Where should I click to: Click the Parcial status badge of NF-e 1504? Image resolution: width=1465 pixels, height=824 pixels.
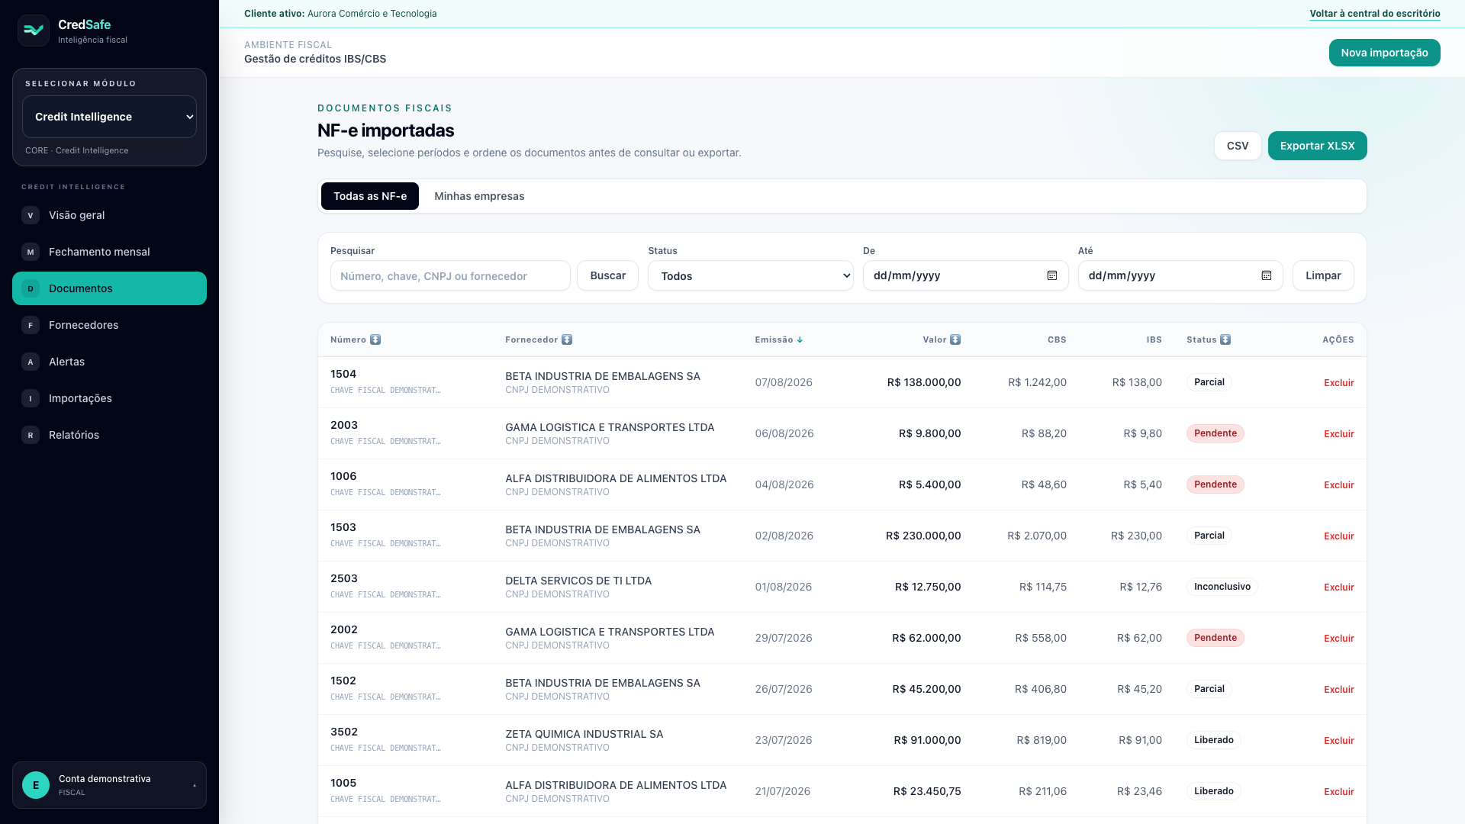point(1209,382)
